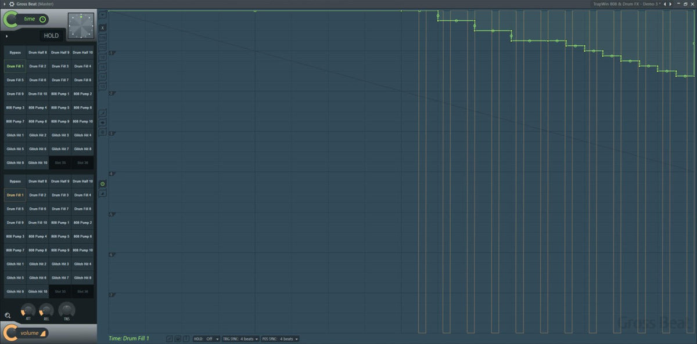
Task: Choose volume preset Drum Fill 5
Action: click(x=15, y=209)
